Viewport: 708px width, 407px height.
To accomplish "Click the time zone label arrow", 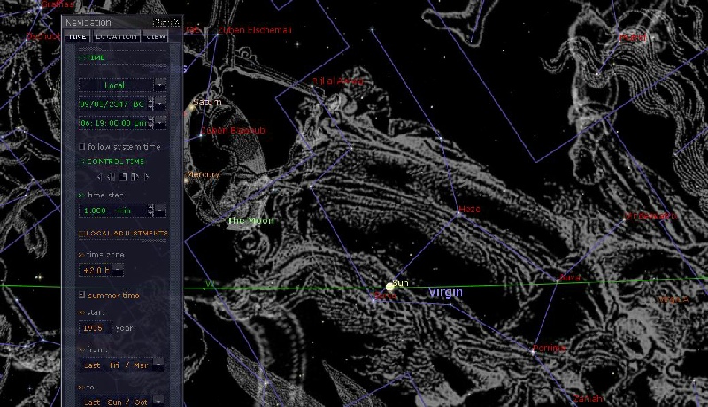I will [x=81, y=255].
